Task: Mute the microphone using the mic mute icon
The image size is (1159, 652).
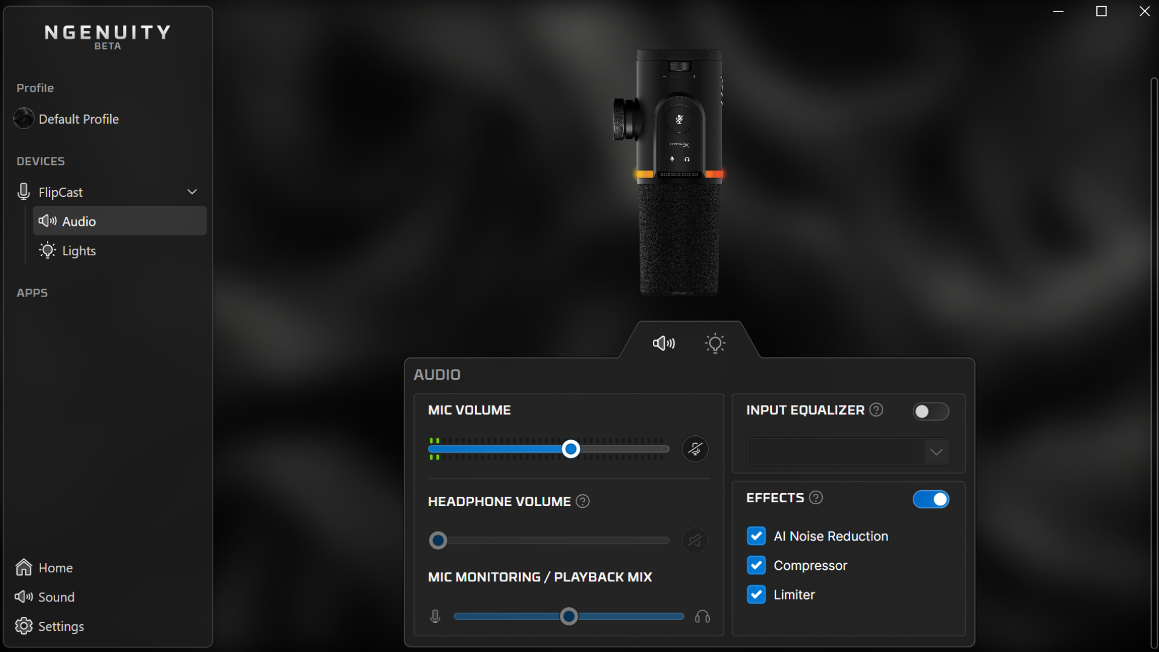Action: pos(695,449)
